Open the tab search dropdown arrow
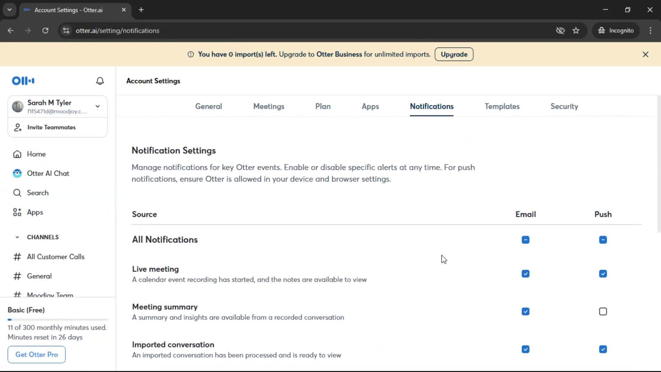661x372 pixels. (x=10, y=10)
